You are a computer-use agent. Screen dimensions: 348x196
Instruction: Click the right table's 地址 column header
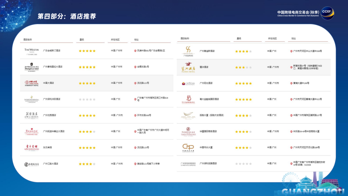tap(294, 38)
